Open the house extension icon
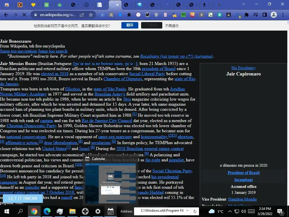Image resolution: width=289 pixels, height=217 pixels. 174,15
